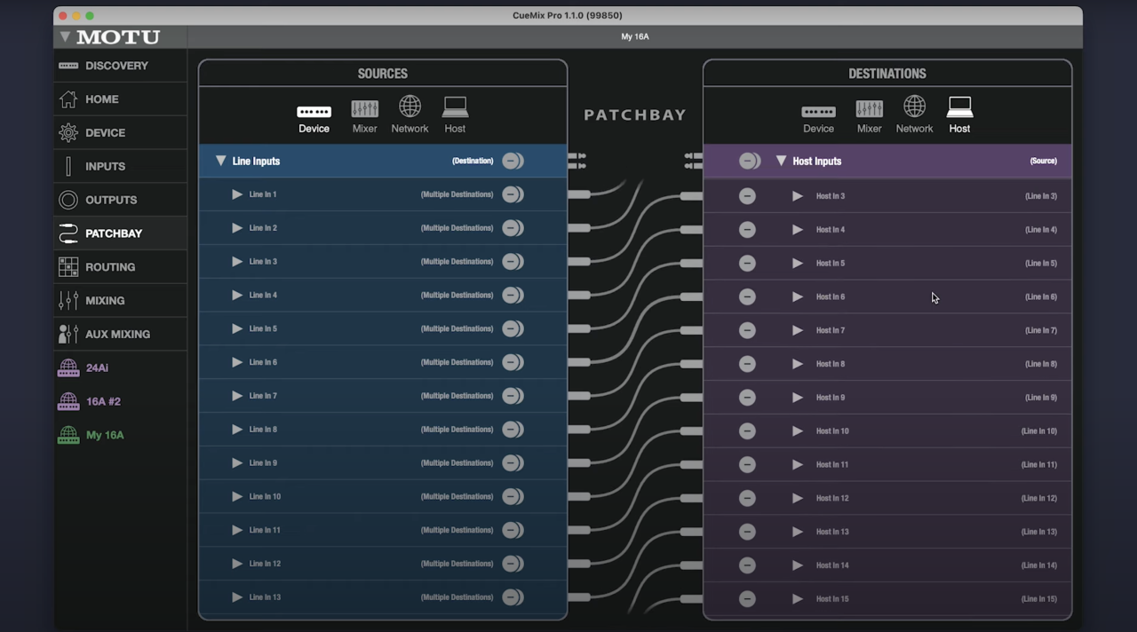Choose Host icon in Sources panel
The height and width of the screenshot is (632, 1137).
pos(455,115)
